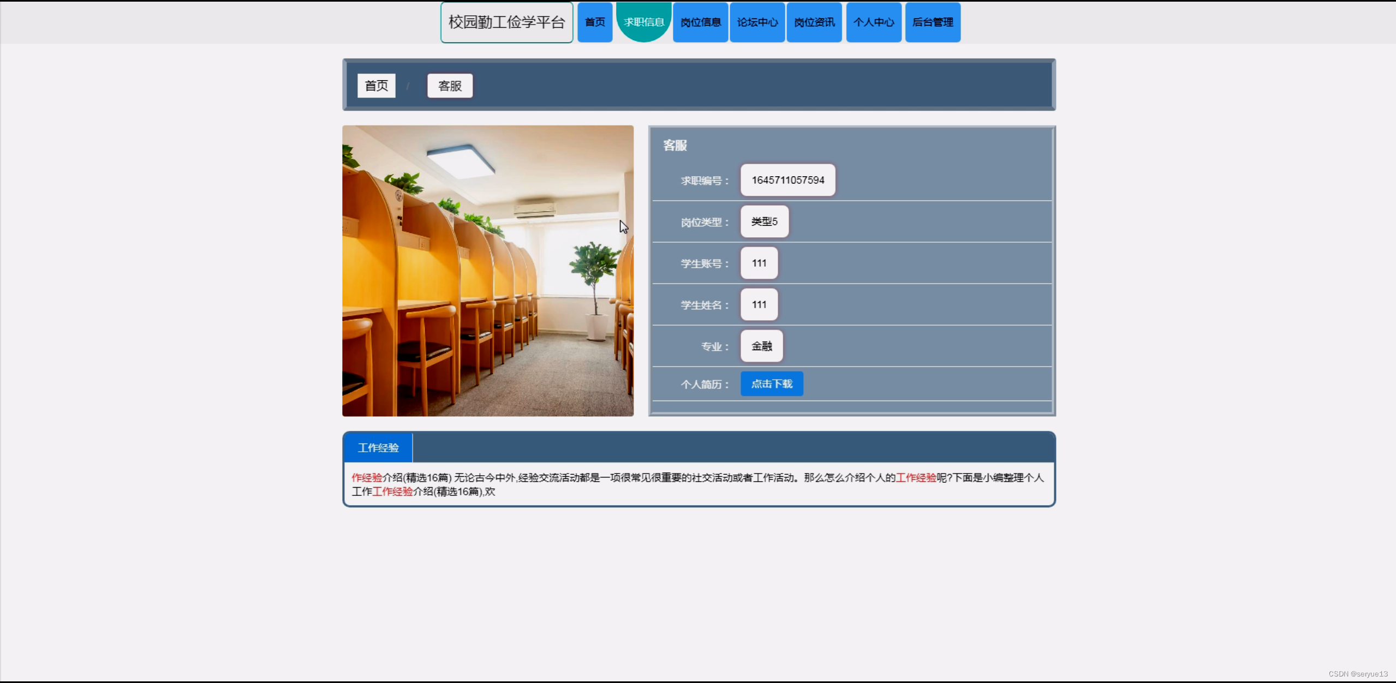Go to 岗位资讯 page
Screen dimensions: 1396x683
(814, 22)
